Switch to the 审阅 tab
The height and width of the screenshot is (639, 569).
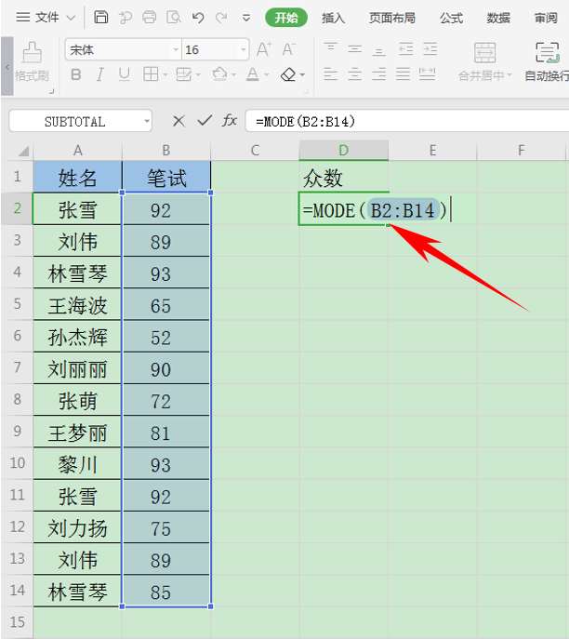coord(546,18)
